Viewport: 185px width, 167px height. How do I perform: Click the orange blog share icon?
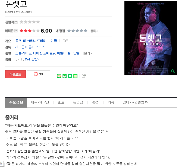pos(59,76)
